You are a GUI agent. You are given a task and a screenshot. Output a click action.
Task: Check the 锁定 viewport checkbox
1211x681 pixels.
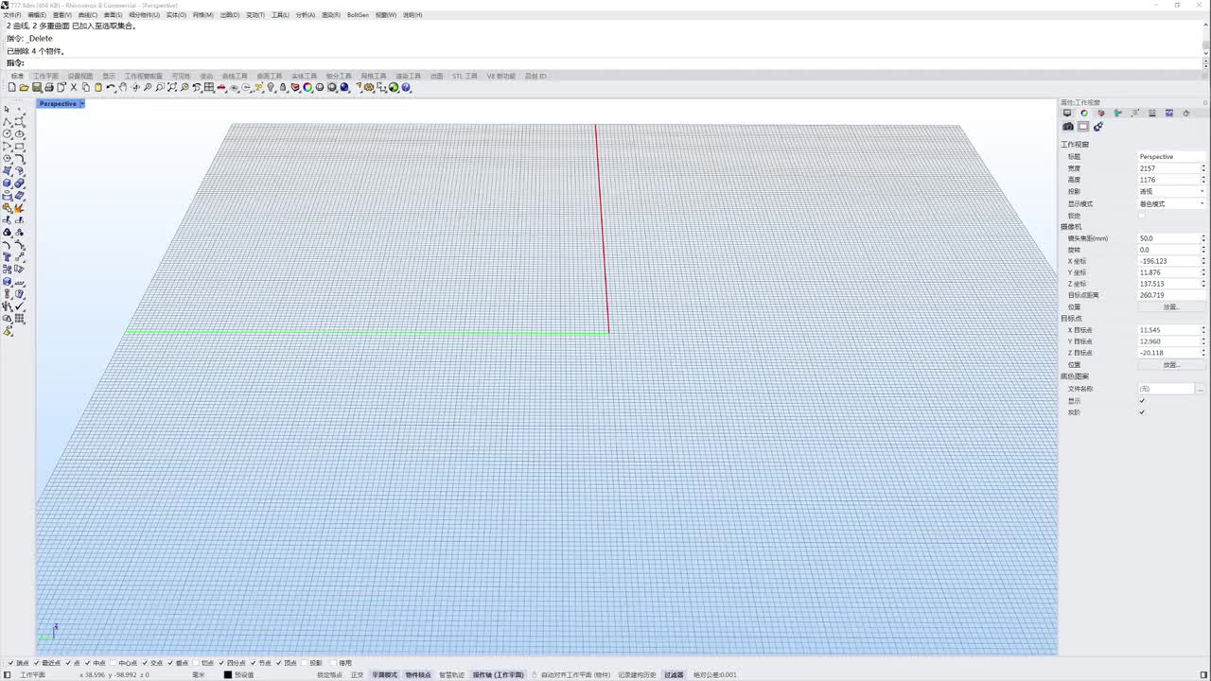pyautogui.click(x=1142, y=216)
